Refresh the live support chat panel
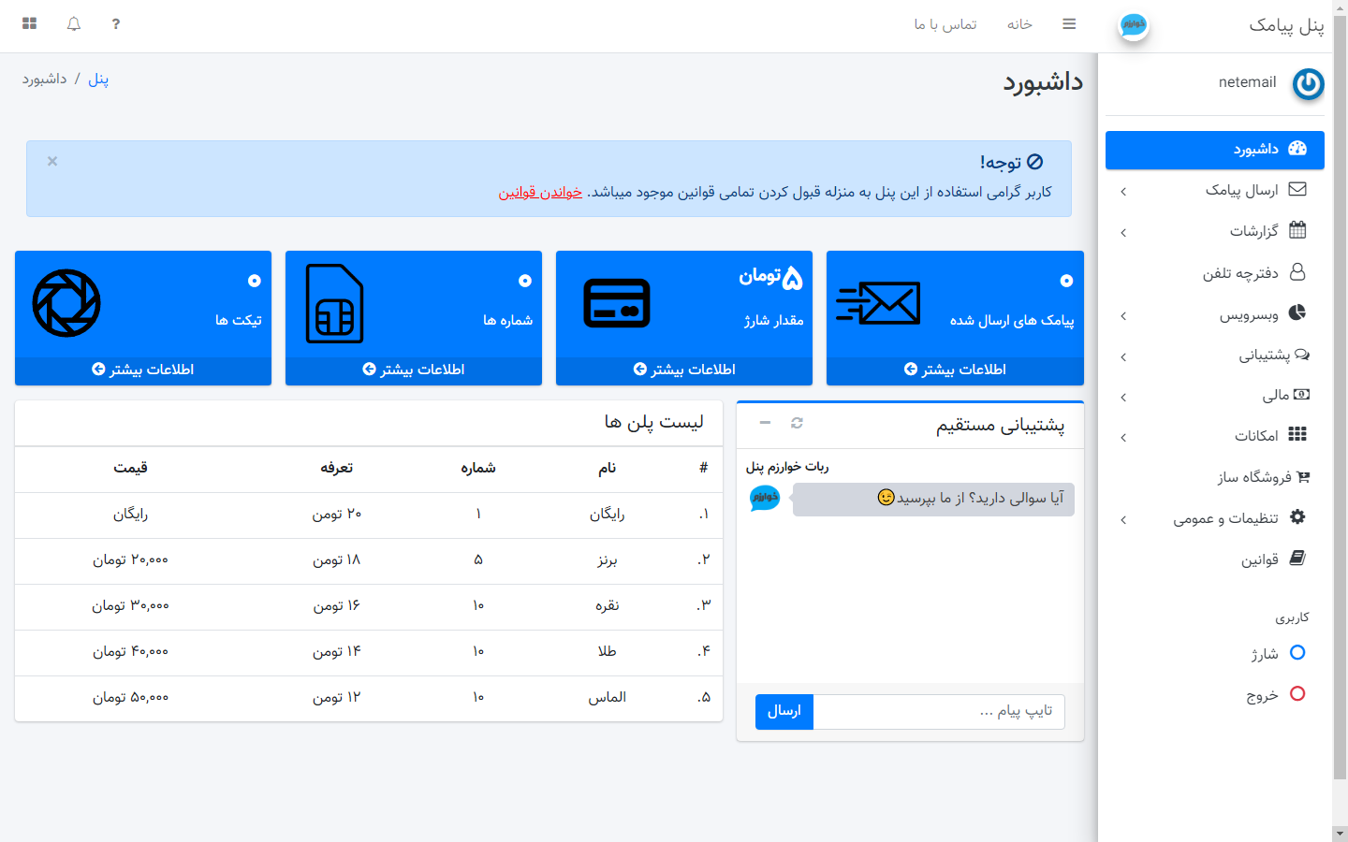Image resolution: width=1348 pixels, height=842 pixels. [x=797, y=423]
